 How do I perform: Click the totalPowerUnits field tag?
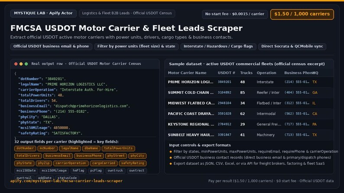pos(118,149)
